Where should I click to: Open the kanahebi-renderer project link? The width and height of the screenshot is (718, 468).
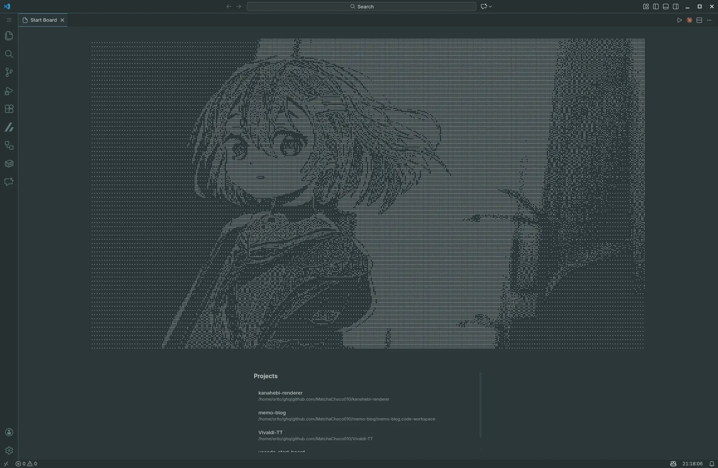click(x=280, y=393)
